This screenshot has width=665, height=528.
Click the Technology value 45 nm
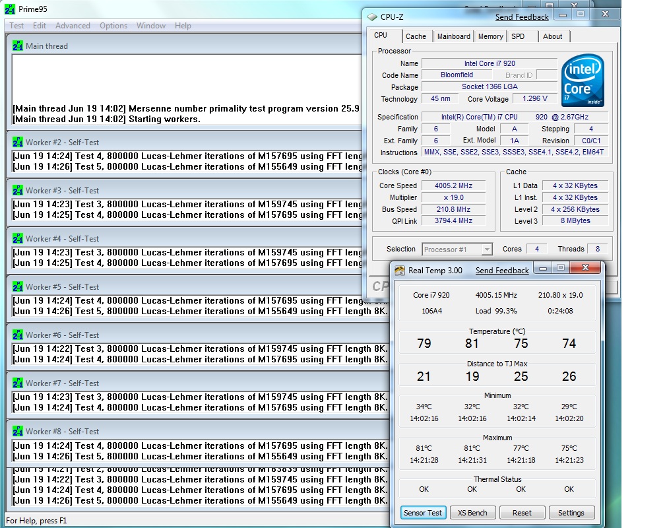click(441, 98)
